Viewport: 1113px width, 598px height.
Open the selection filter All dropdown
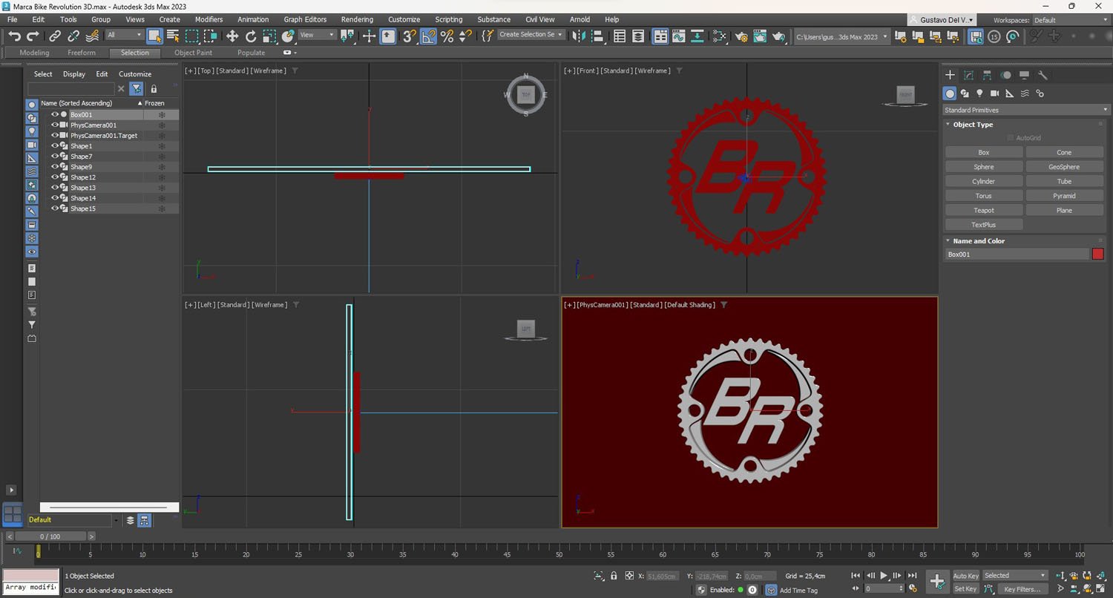coord(125,35)
